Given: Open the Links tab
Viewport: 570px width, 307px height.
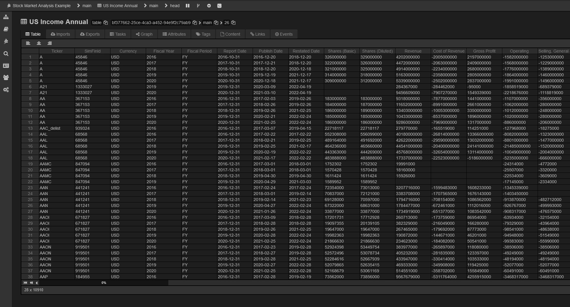Looking at the screenshot, I should 258,34.
